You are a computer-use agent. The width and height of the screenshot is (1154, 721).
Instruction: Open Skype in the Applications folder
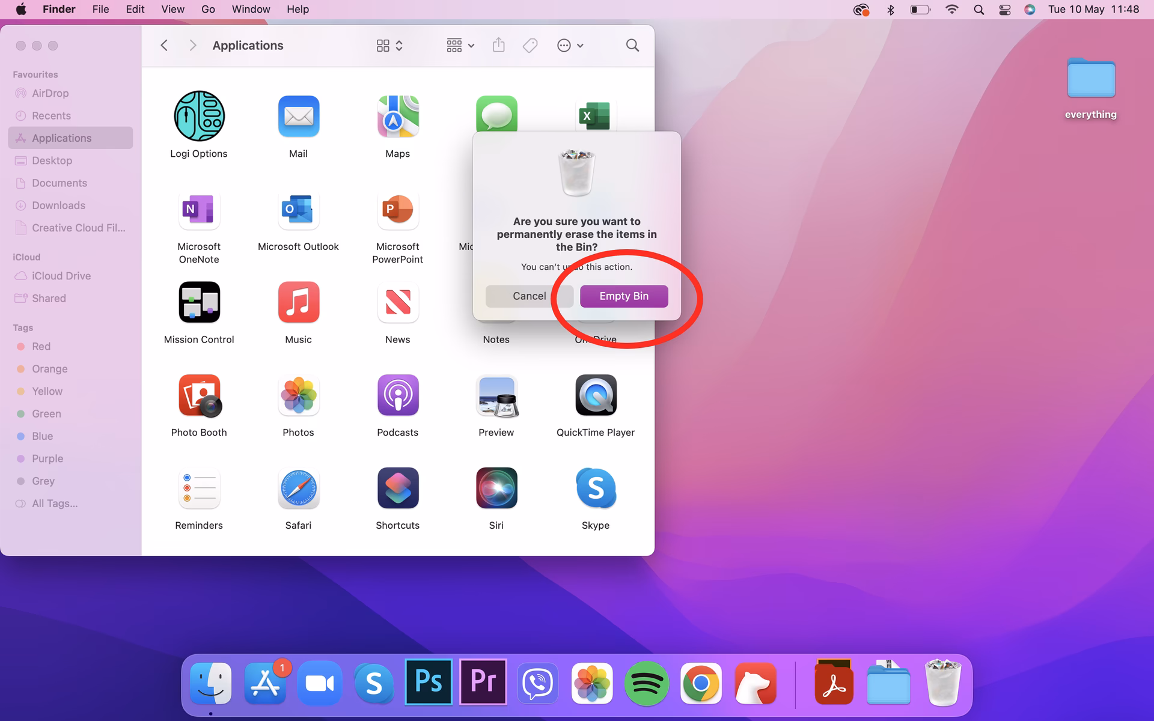[596, 488]
